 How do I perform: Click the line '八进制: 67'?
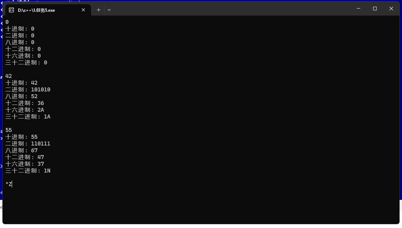click(x=21, y=150)
